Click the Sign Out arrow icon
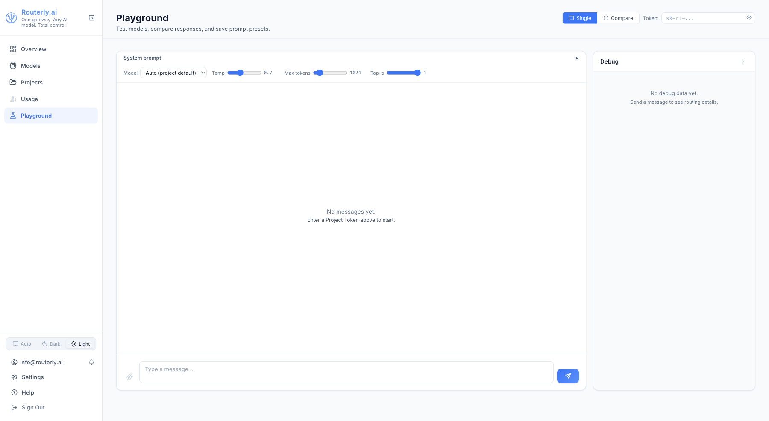This screenshot has width=769, height=421. 15,407
